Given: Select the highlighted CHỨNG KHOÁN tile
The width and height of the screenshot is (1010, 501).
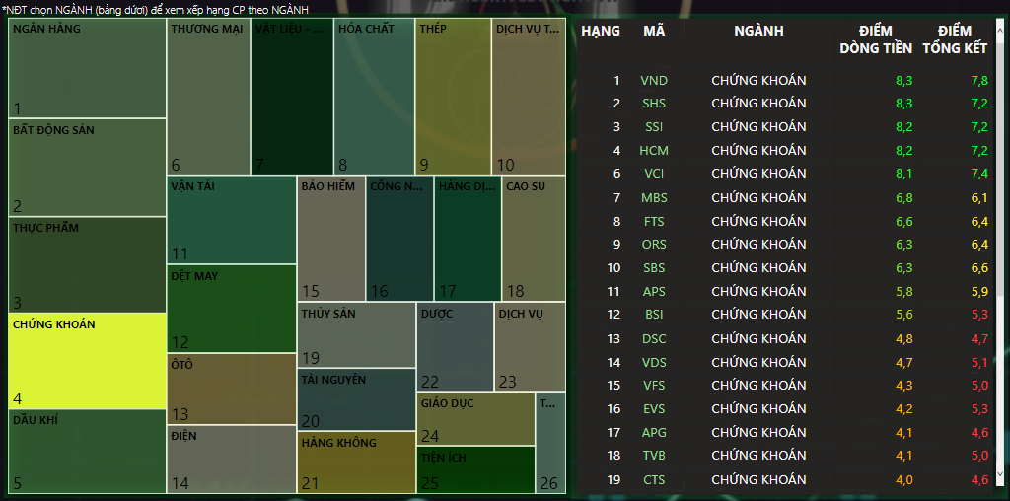Looking at the screenshot, I should pos(88,361).
